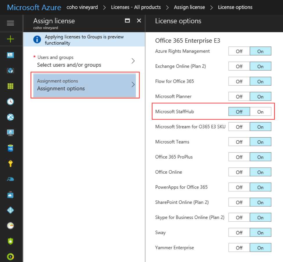Open the Dashboard icon in the sidebar
Screen dimensions: 283x262
pos(10,55)
